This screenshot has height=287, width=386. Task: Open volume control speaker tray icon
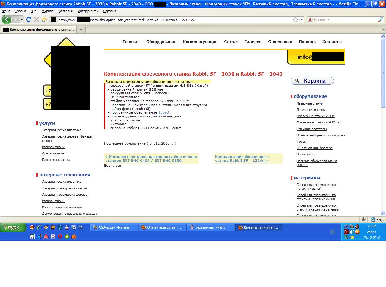pos(352,232)
